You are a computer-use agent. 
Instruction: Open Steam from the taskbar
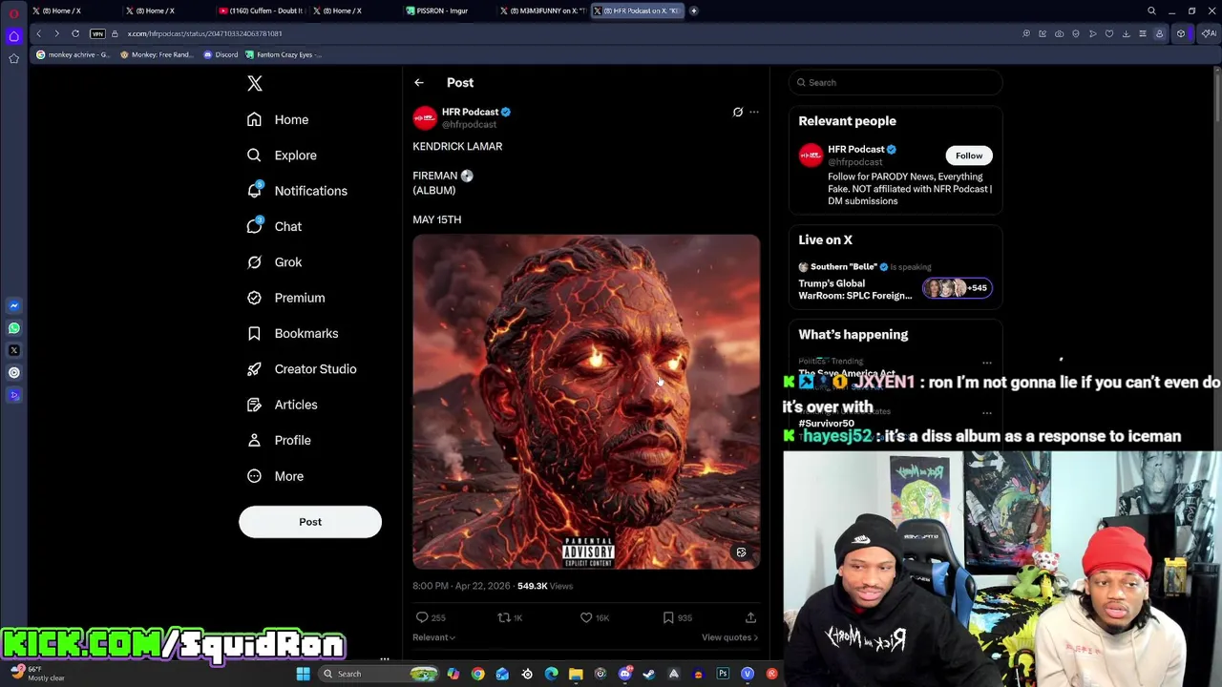pos(649,674)
